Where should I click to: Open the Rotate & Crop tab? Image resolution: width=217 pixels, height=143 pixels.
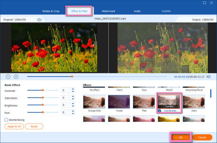coord(51,11)
